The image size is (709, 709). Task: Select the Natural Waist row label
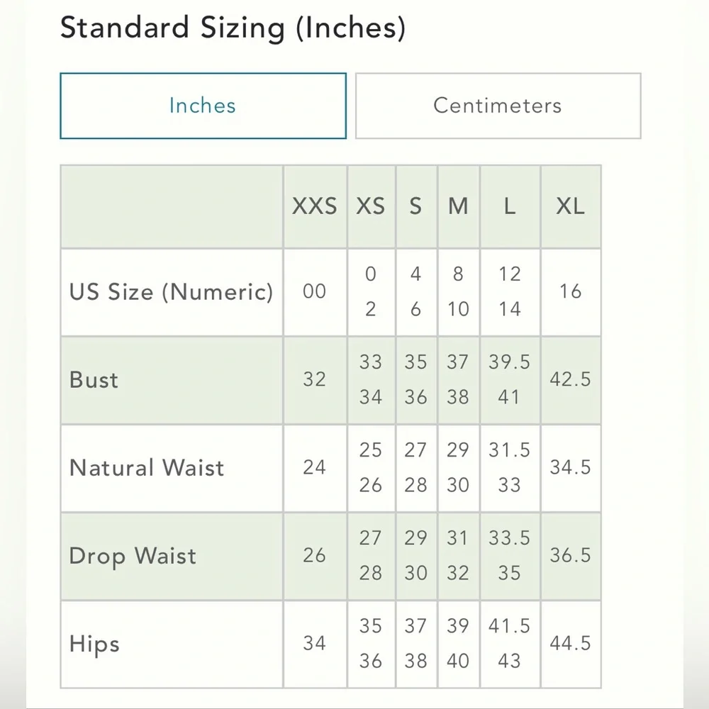point(147,468)
